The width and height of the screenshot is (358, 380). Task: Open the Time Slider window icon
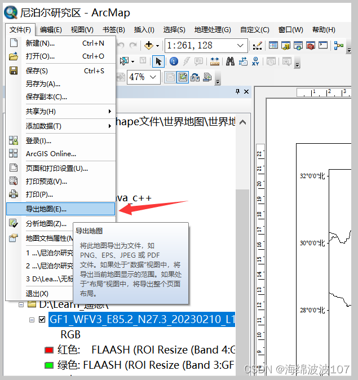271,61
